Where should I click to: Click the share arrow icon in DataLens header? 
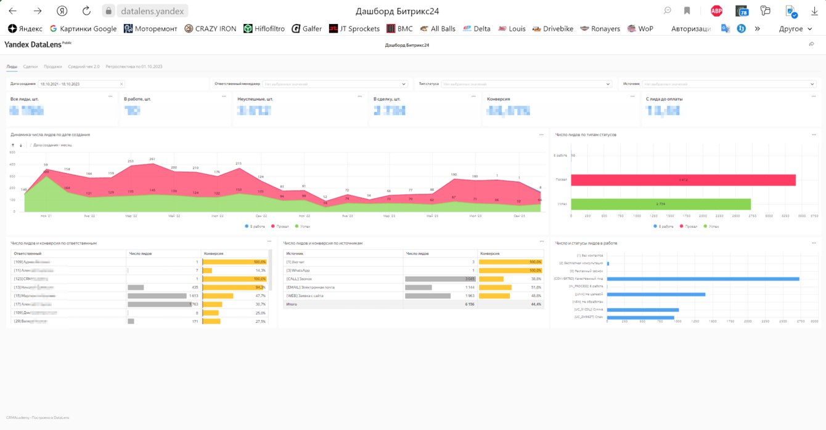811,44
